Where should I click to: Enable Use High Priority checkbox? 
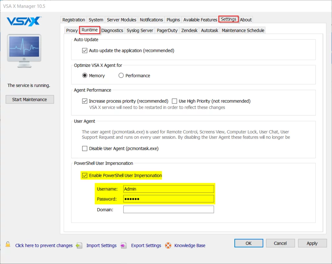[174, 101]
